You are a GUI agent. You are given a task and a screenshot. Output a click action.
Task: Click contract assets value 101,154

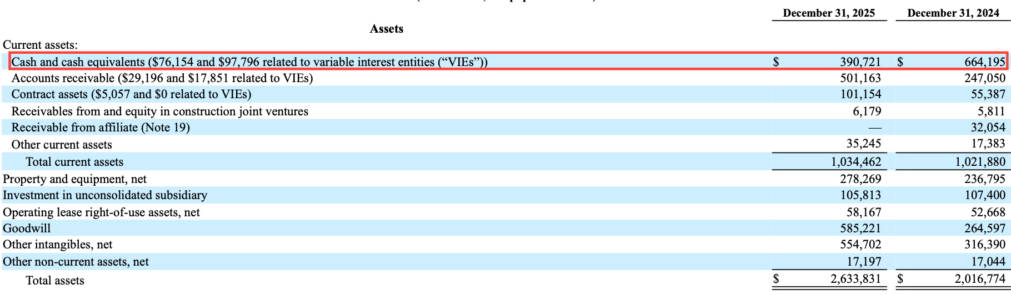pos(860,94)
